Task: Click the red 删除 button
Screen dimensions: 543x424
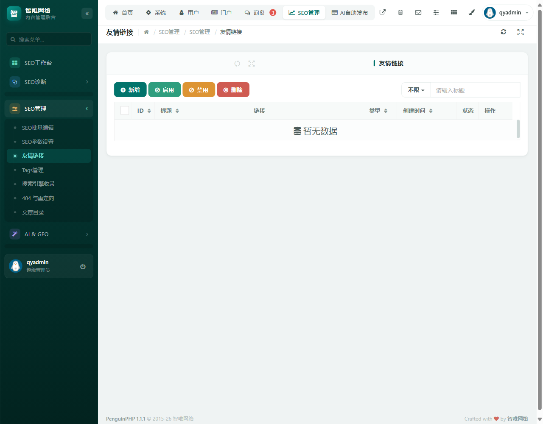Action: [233, 90]
